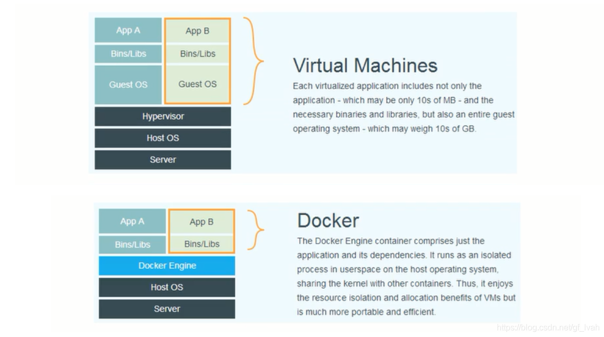The width and height of the screenshot is (604, 337).
Task: Click the teal Guest OS block
Action: point(128,85)
